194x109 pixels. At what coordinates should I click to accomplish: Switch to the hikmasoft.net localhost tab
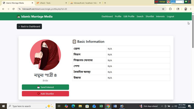click(85, 3)
